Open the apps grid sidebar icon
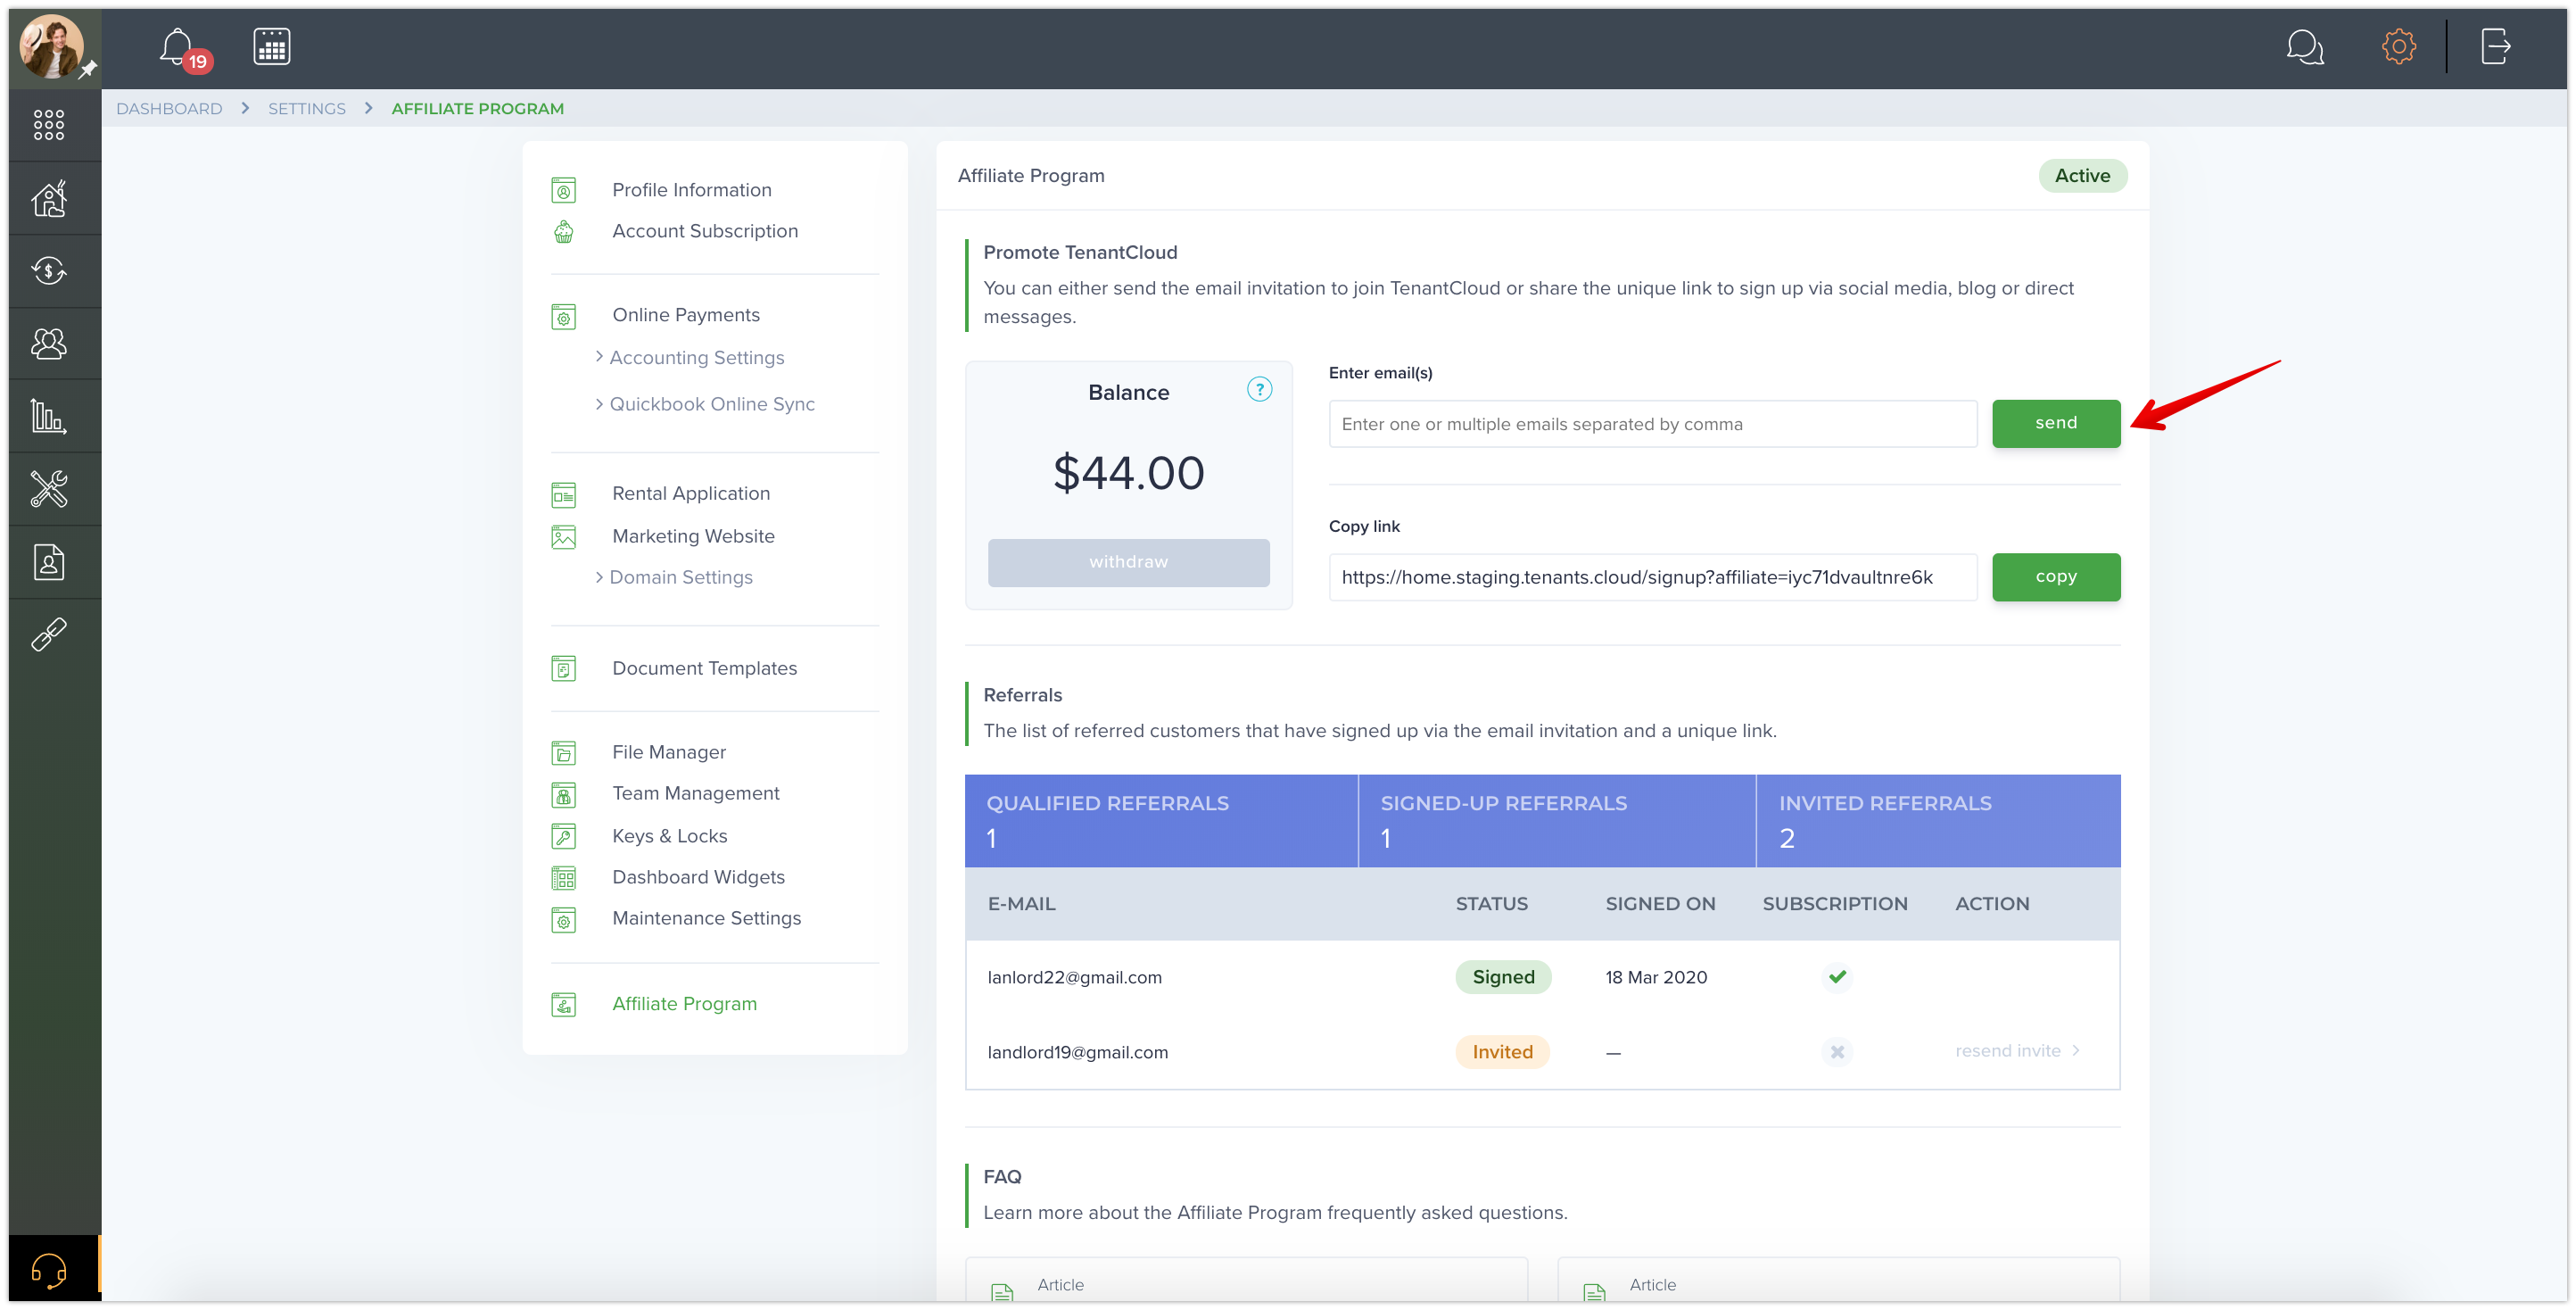The height and width of the screenshot is (1310, 2576). (49, 125)
